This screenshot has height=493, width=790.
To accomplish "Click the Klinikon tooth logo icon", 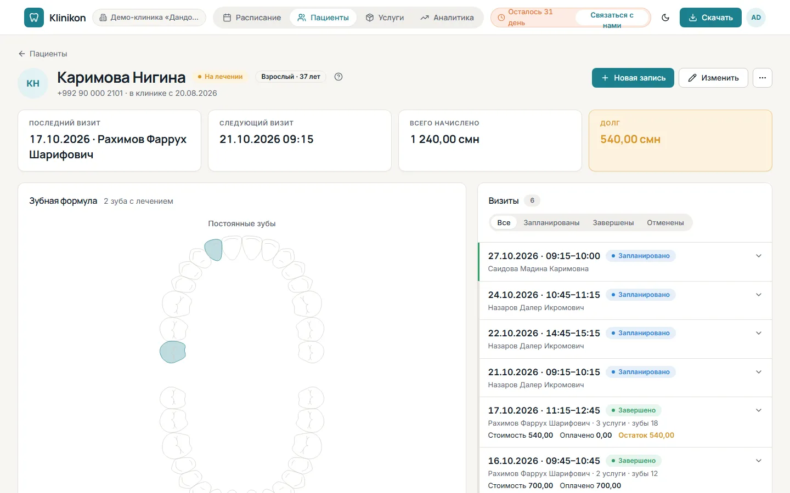I will tap(34, 18).
